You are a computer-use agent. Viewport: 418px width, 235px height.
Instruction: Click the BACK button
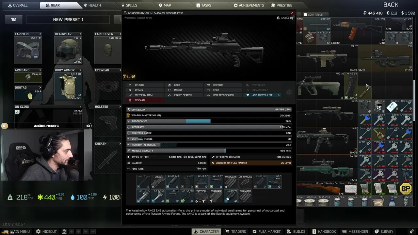pos(391,5)
